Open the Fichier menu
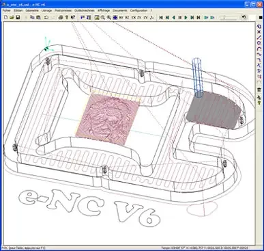This screenshot has height=251, width=264. [7, 10]
